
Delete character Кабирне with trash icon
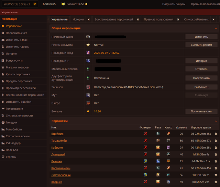click(x=216, y=148)
